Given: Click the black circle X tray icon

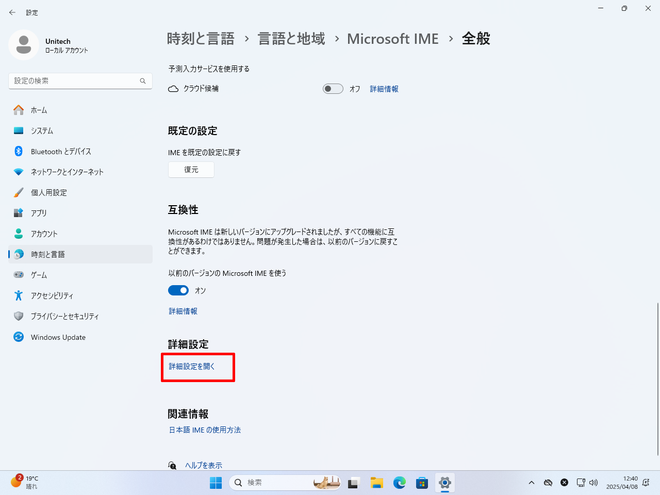Looking at the screenshot, I should point(565,483).
